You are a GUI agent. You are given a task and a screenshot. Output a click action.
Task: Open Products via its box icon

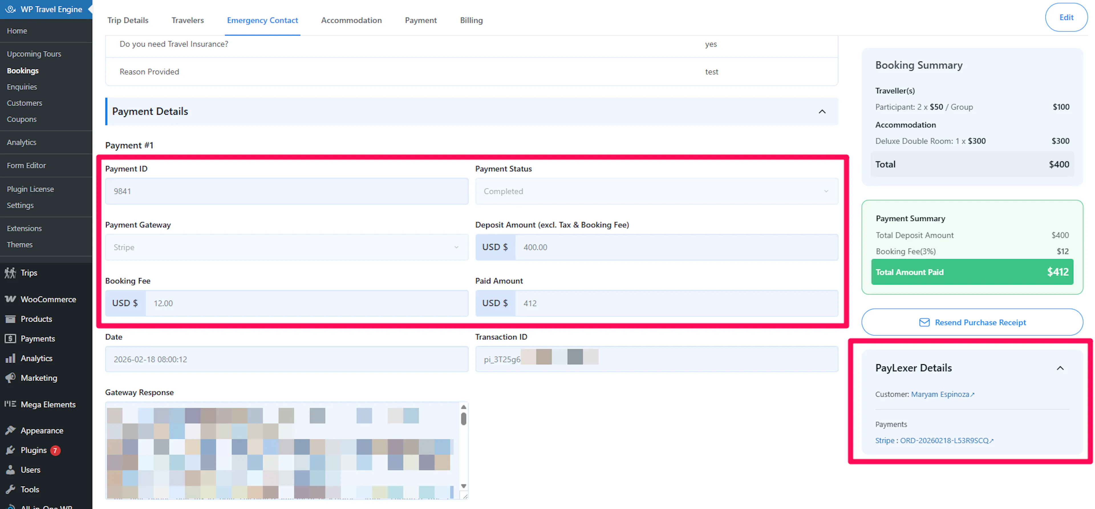point(10,319)
